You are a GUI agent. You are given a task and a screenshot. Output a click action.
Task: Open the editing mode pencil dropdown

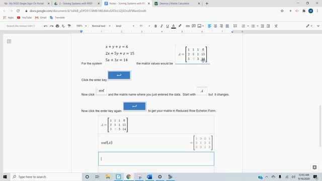click(x=309, y=26)
